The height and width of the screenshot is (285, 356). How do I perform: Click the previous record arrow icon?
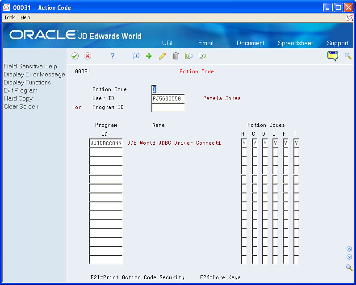click(189, 56)
